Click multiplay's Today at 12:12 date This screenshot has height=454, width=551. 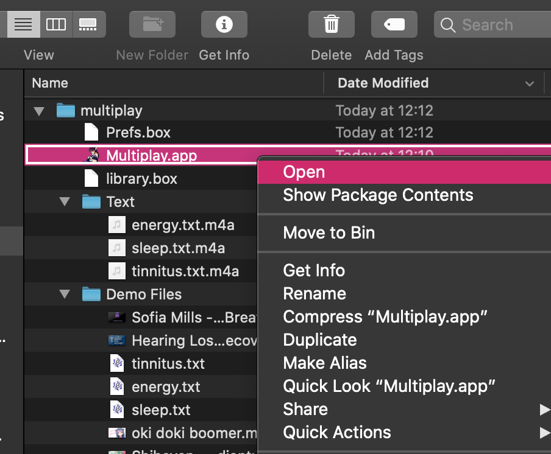point(384,111)
